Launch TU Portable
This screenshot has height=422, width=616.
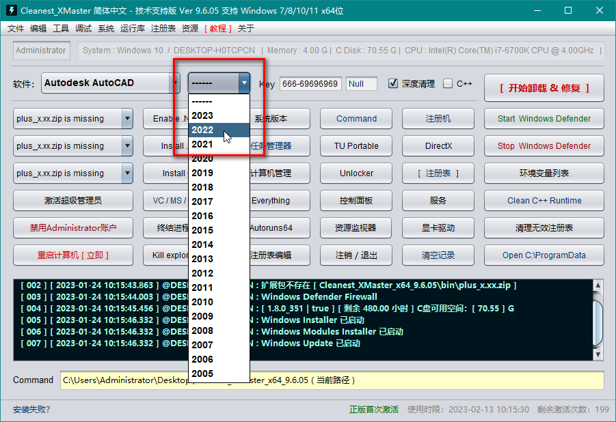(356, 146)
